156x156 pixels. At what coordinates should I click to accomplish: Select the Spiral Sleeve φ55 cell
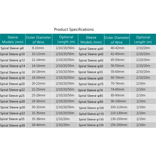[91, 72]
